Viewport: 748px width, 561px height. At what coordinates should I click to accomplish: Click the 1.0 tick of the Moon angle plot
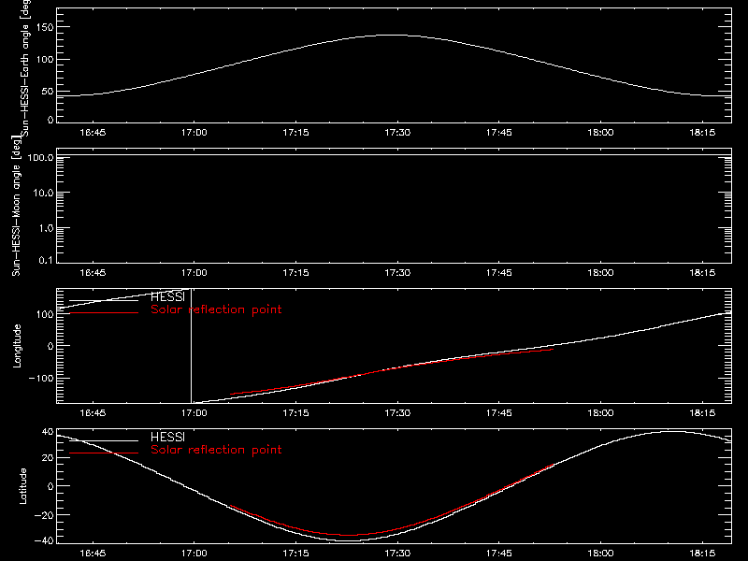pyautogui.click(x=46, y=228)
